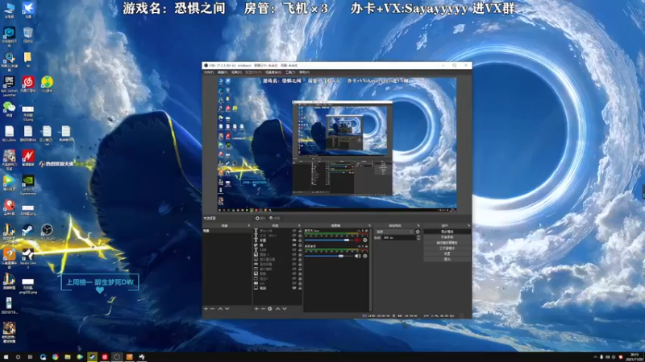The width and height of the screenshot is (645, 362).
Task: Open Settings from the Controls panel
Action: [447, 253]
